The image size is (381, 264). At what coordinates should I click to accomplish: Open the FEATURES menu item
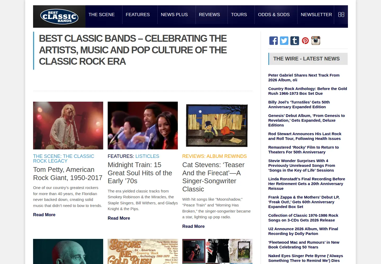(138, 15)
